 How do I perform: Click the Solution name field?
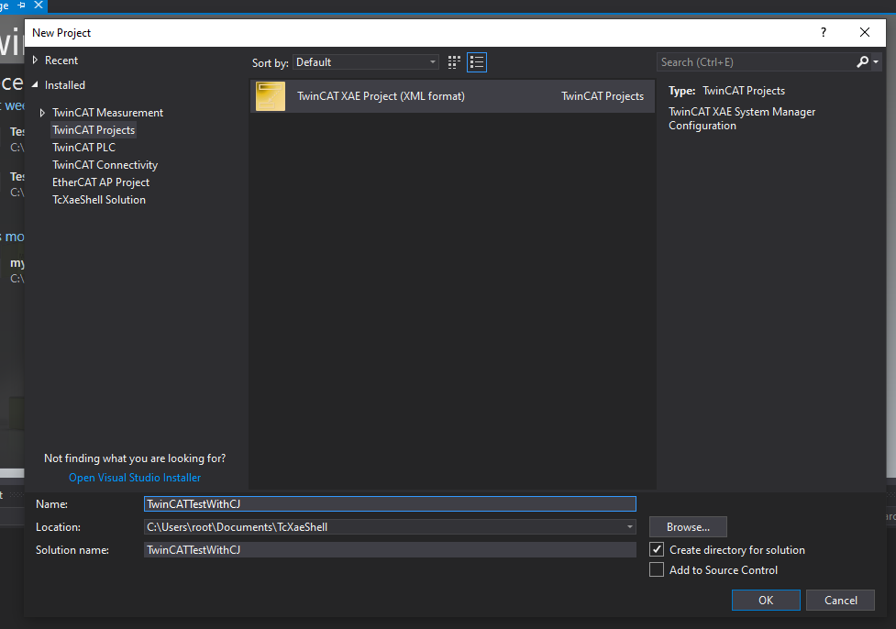click(x=390, y=549)
